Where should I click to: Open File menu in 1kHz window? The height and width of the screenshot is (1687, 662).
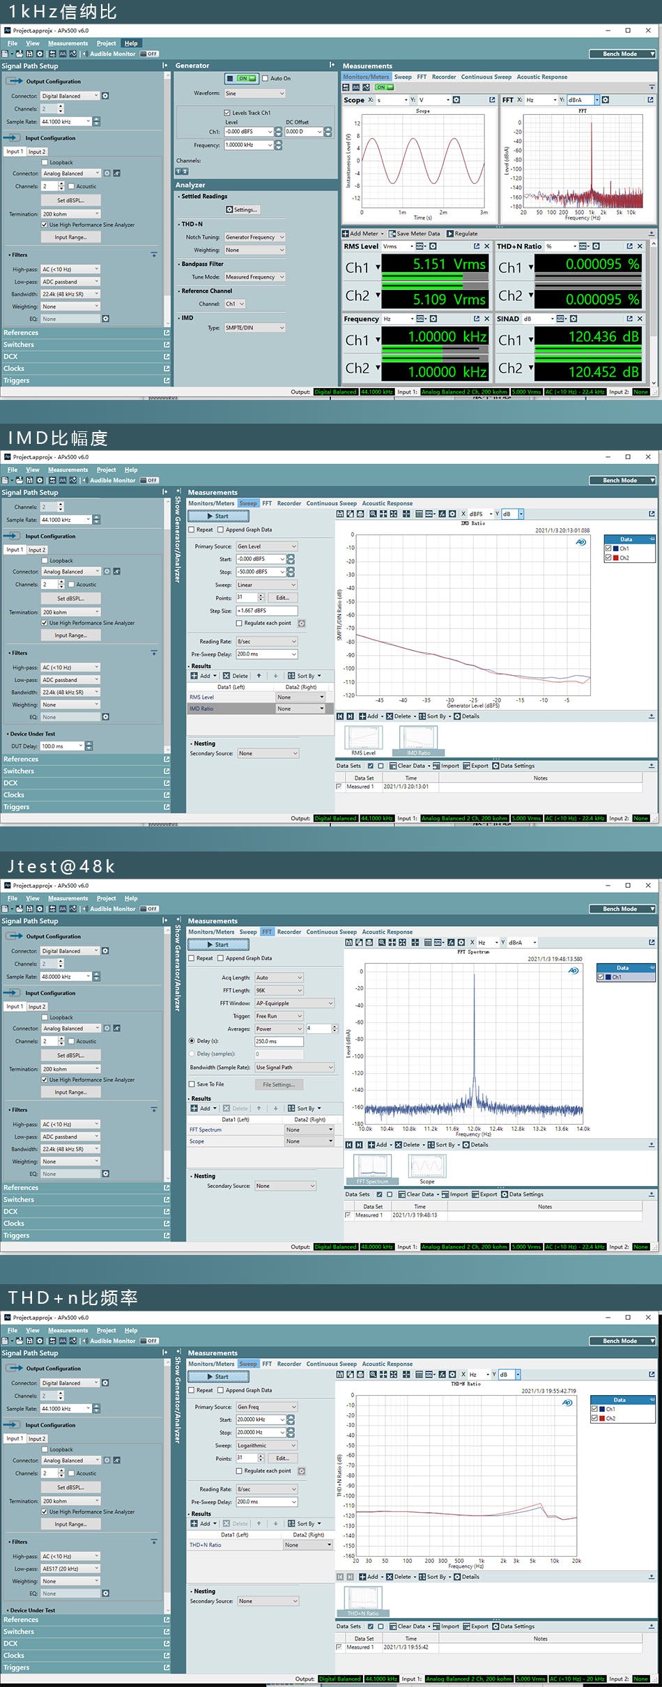click(13, 43)
